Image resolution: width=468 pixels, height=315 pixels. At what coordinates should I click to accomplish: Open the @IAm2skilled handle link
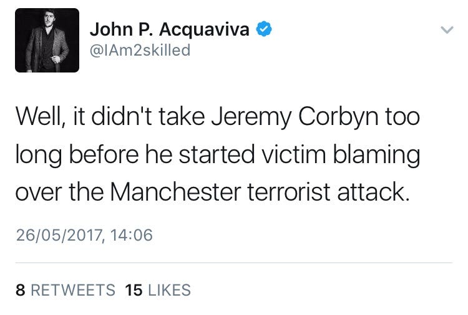click(x=140, y=50)
